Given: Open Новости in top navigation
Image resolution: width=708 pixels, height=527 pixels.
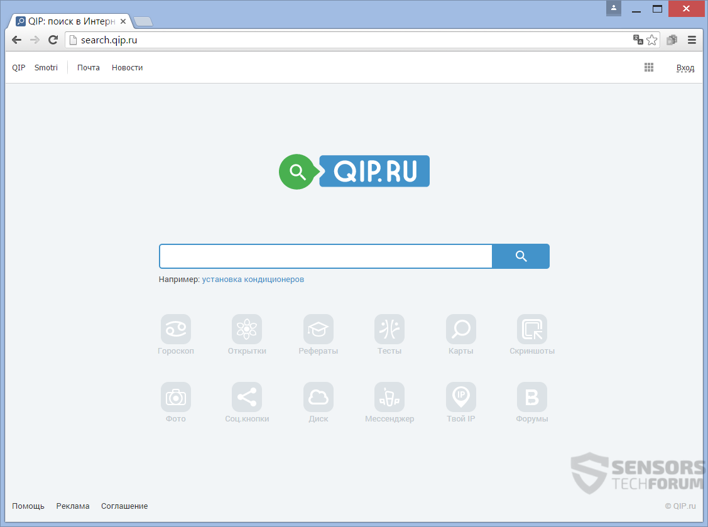Looking at the screenshot, I should (x=128, y=67).
